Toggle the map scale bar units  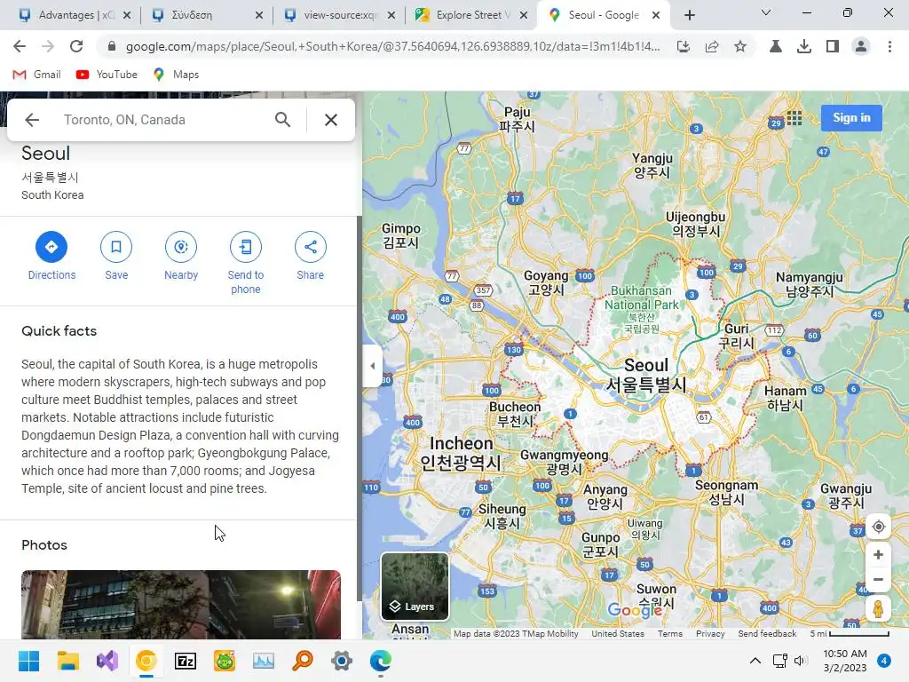(x=850, y=634)
